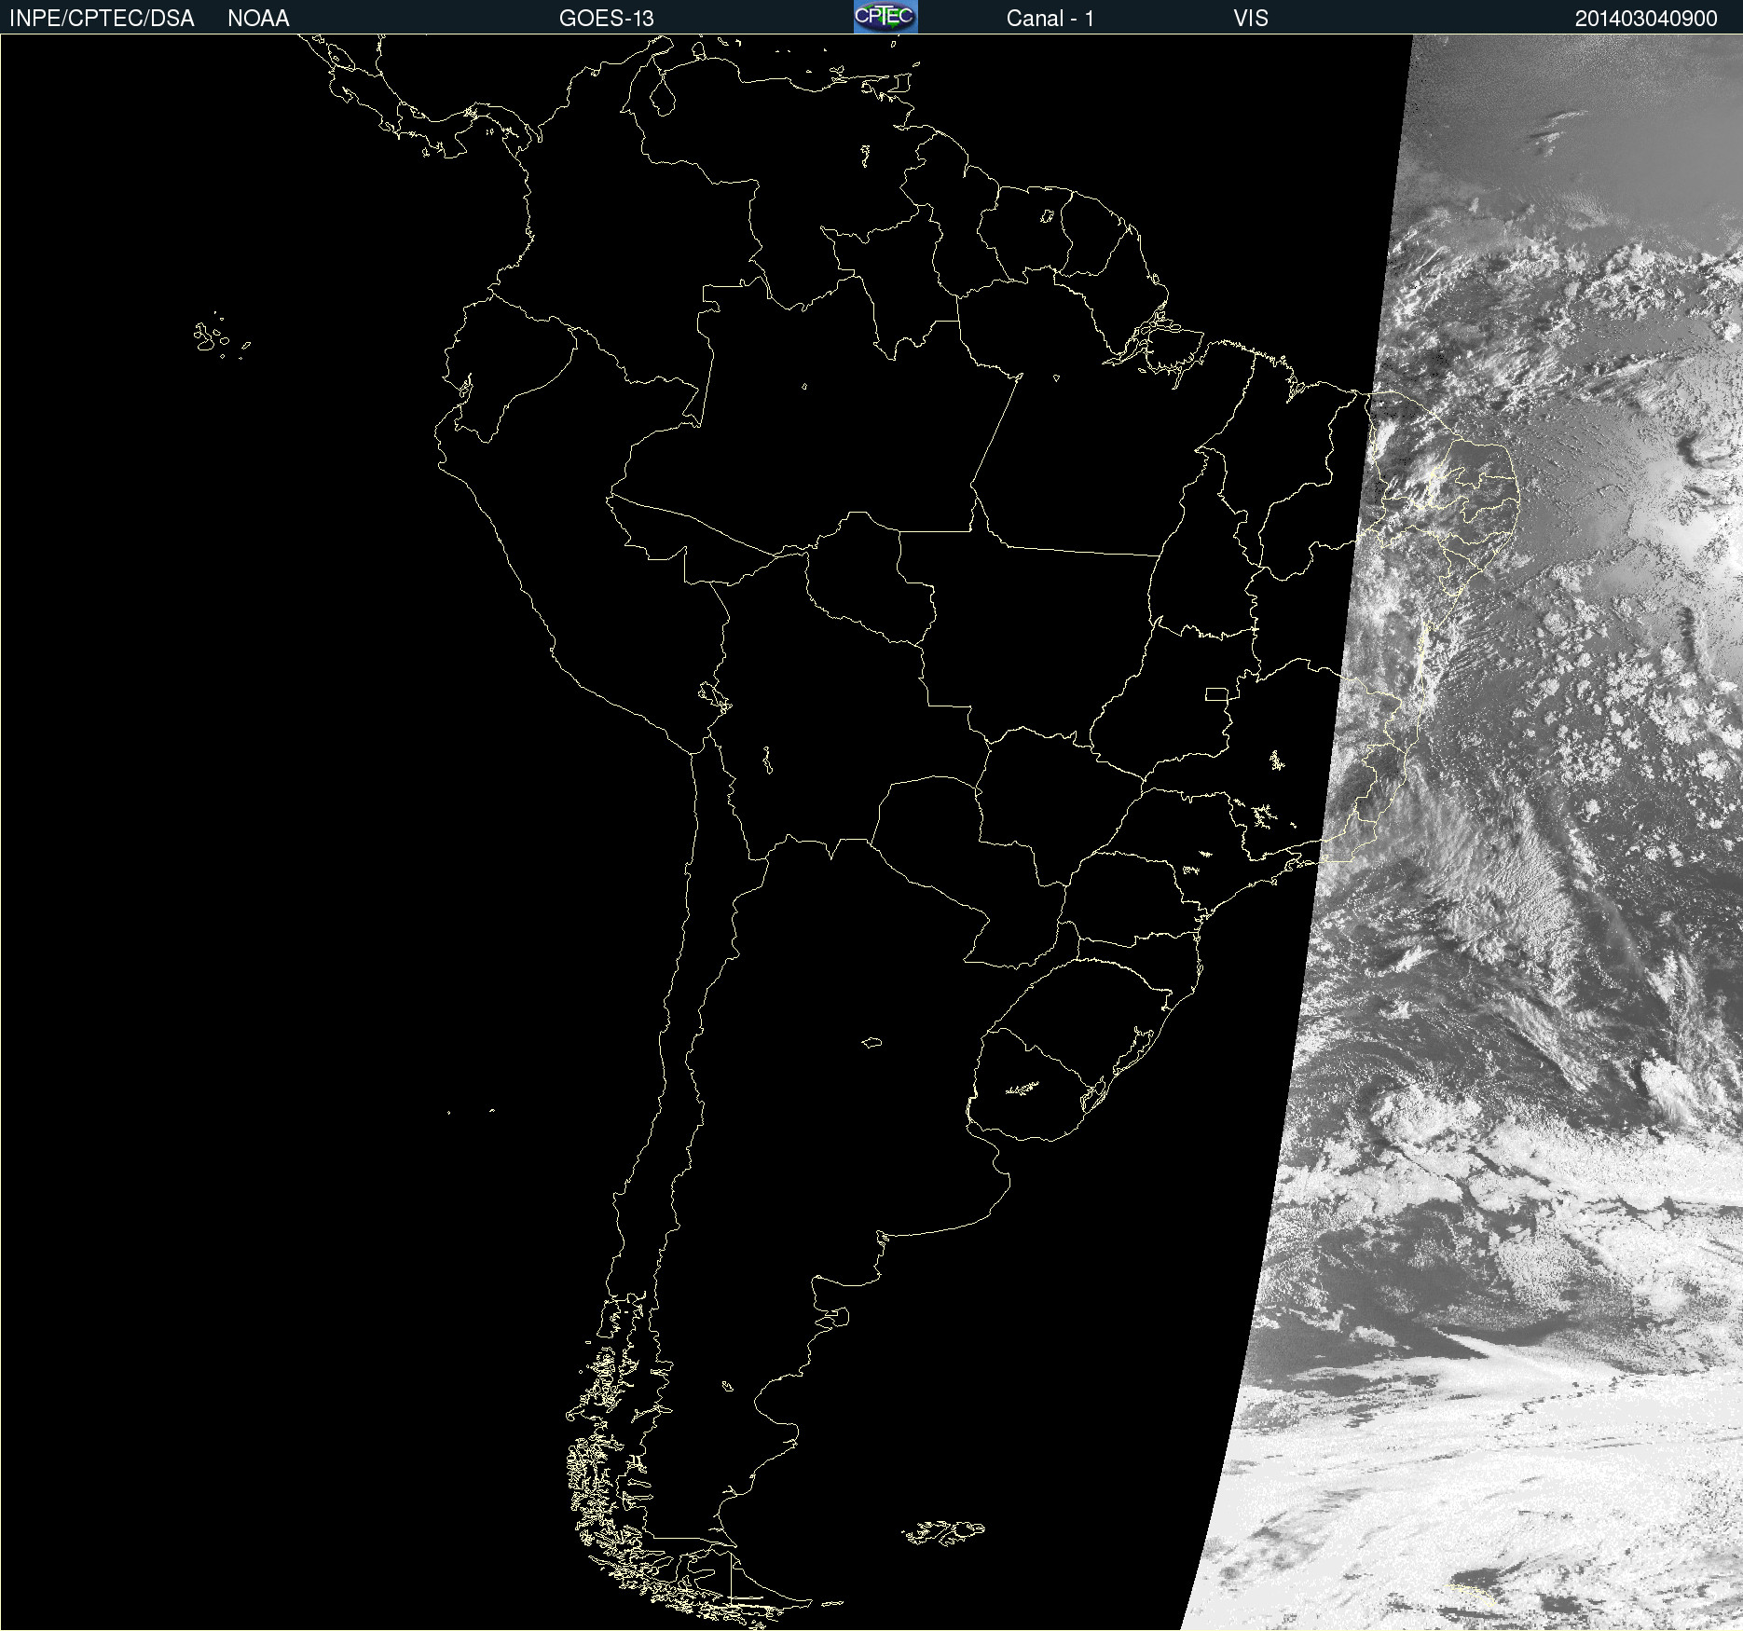This screenshot has height=1631, width=1743.
Task: Click the CPTEC logo in header
Action: (885, 17)
